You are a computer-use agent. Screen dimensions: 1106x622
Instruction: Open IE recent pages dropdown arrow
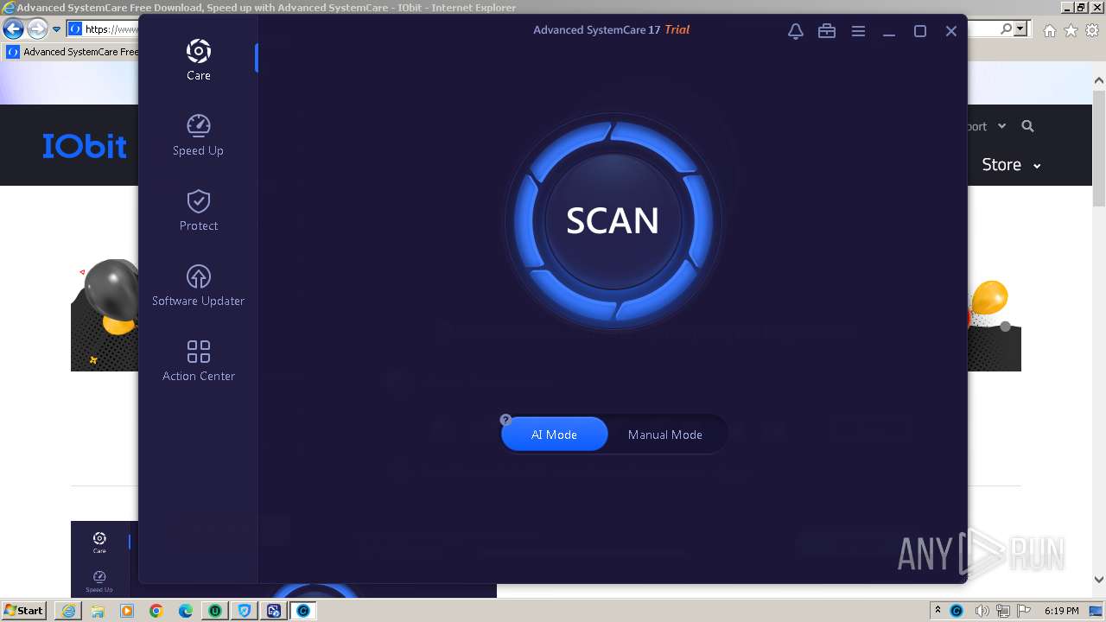coord(56,29)
